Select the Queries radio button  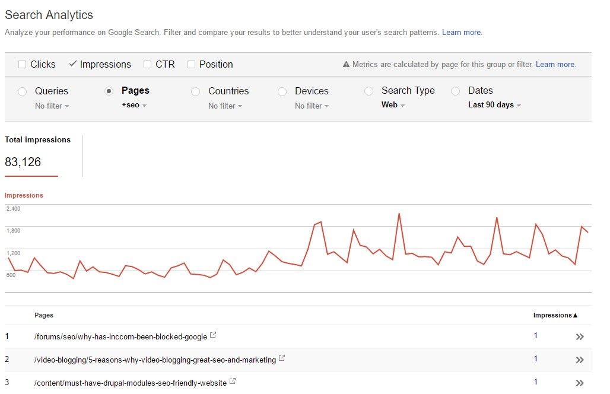tap(22, 91)
